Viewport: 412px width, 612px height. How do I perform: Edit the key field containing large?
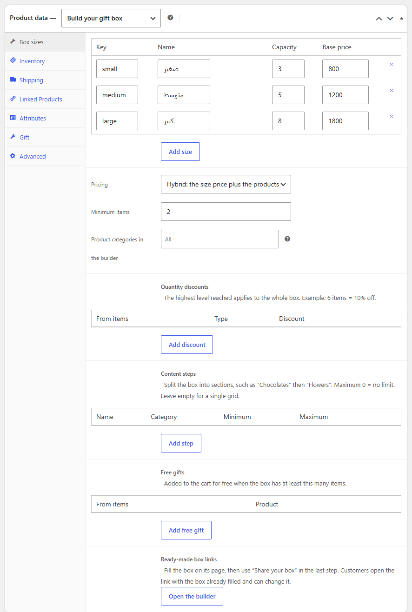click(x=117, y=121)
